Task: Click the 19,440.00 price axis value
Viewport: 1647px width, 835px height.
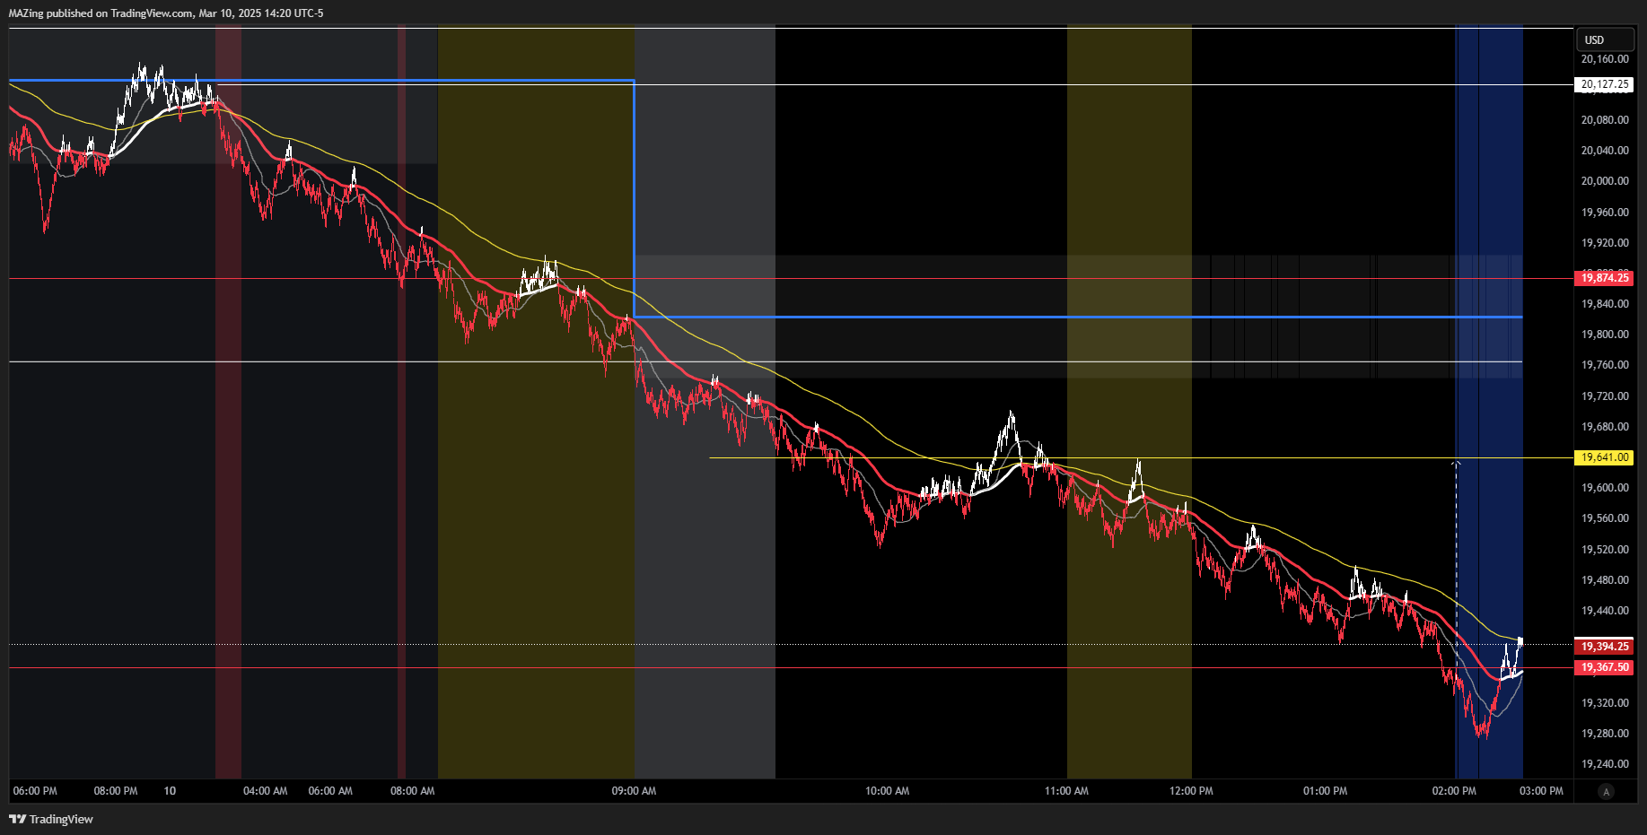Action: pyautogui.click(x=1605, y=611)
